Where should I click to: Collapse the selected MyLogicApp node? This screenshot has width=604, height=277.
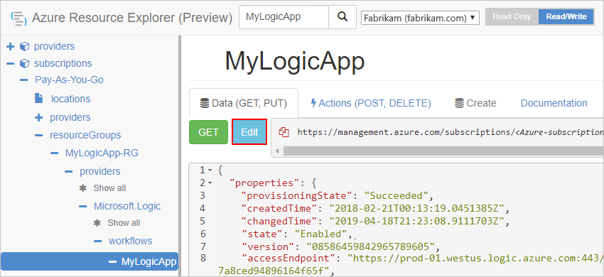click(112, 261)
